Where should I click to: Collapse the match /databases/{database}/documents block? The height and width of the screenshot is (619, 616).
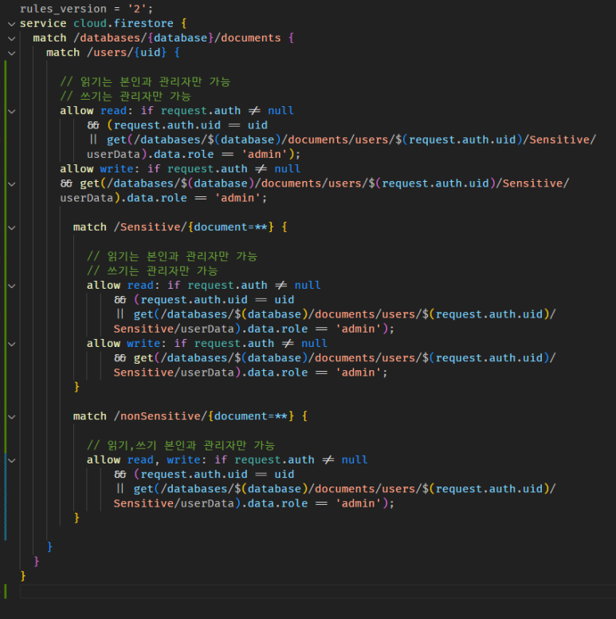coord(11,38)
